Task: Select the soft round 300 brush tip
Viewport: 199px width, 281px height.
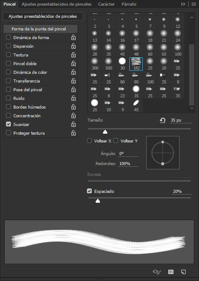Action: pos(95,64)
